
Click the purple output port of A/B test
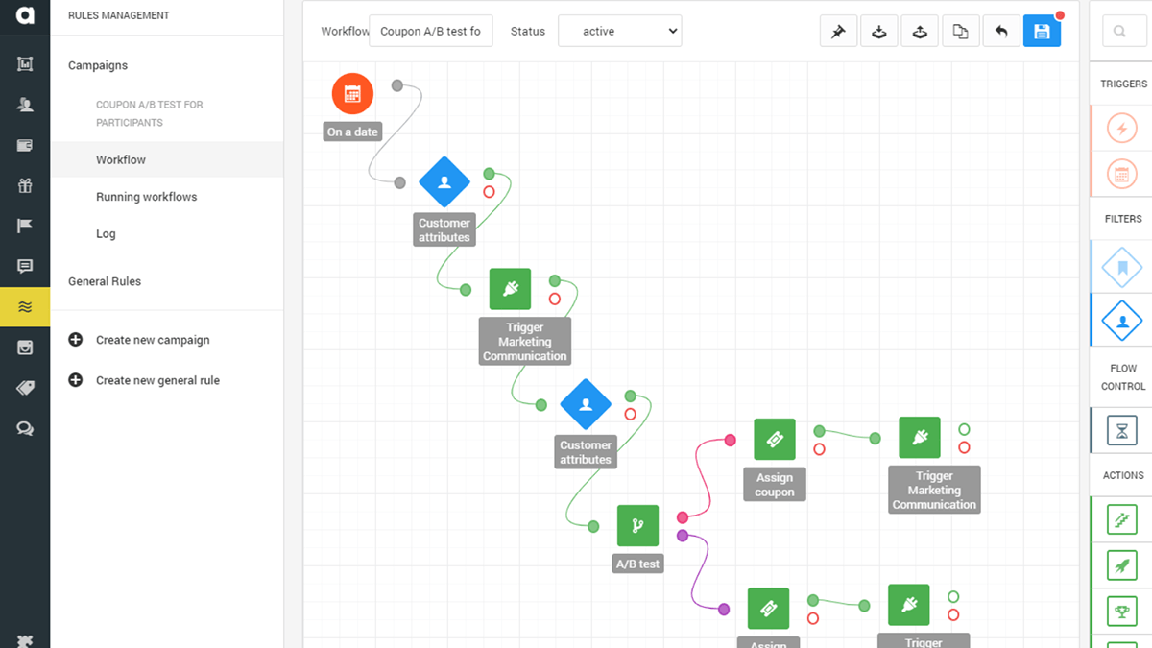coord(683,535)
